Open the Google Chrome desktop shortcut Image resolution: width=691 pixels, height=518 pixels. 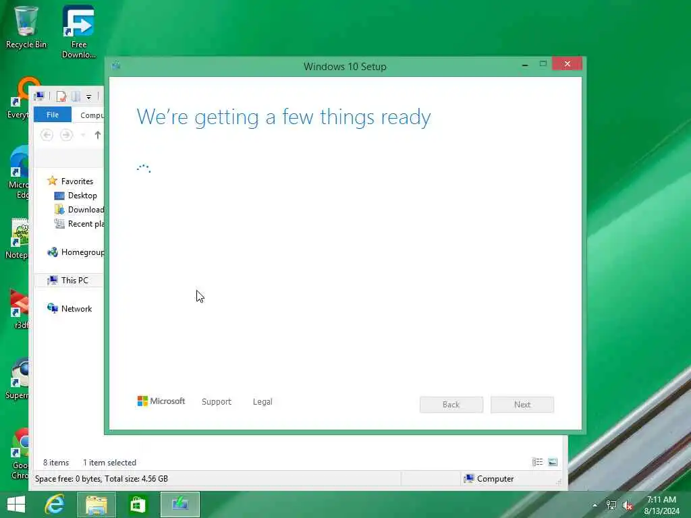20,454
